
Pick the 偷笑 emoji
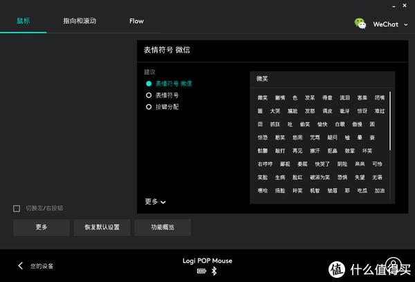[x=305, y=124]
